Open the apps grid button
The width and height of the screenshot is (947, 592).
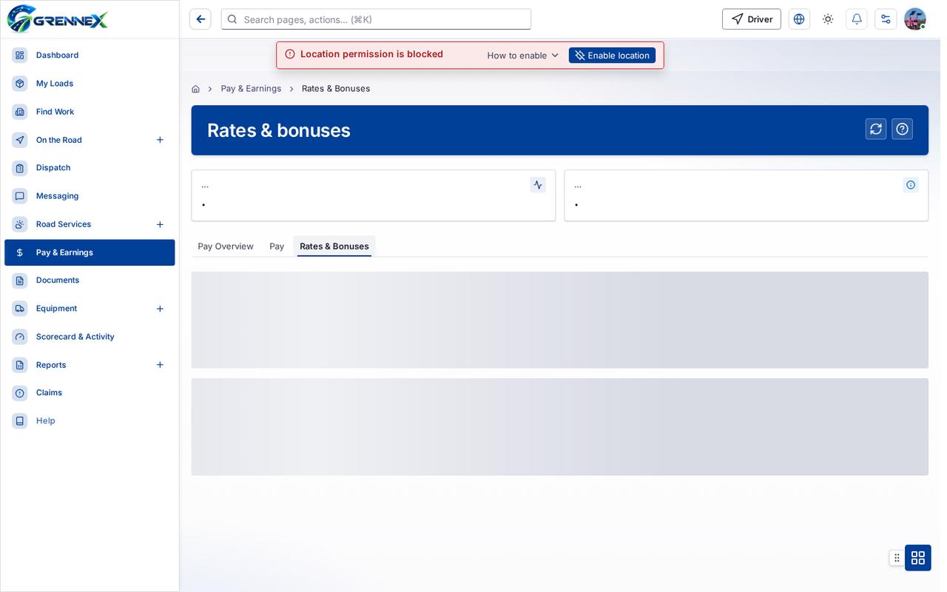[x=918, y=558]
